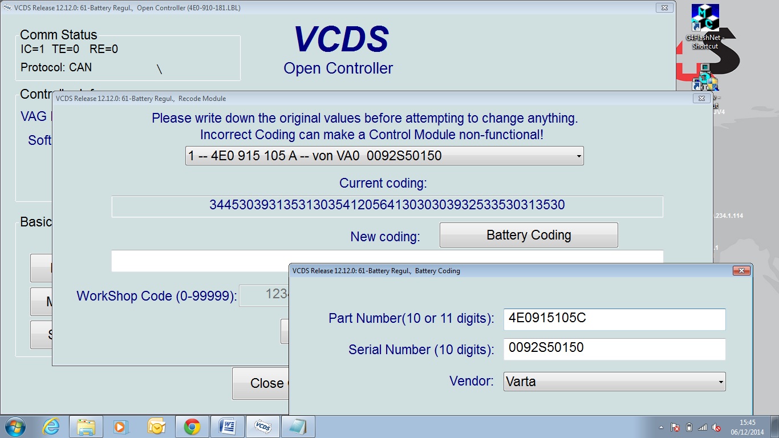Switch to Notepad in the taskbar
Screen dimensions: 779x438
point(298,427)
